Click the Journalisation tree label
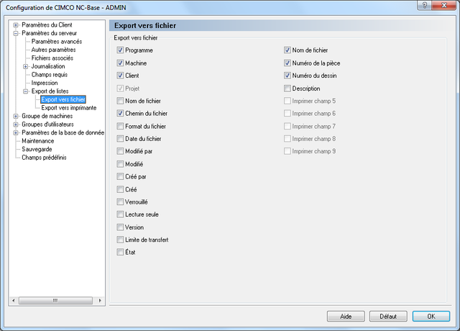 click(x=48, y=66)
